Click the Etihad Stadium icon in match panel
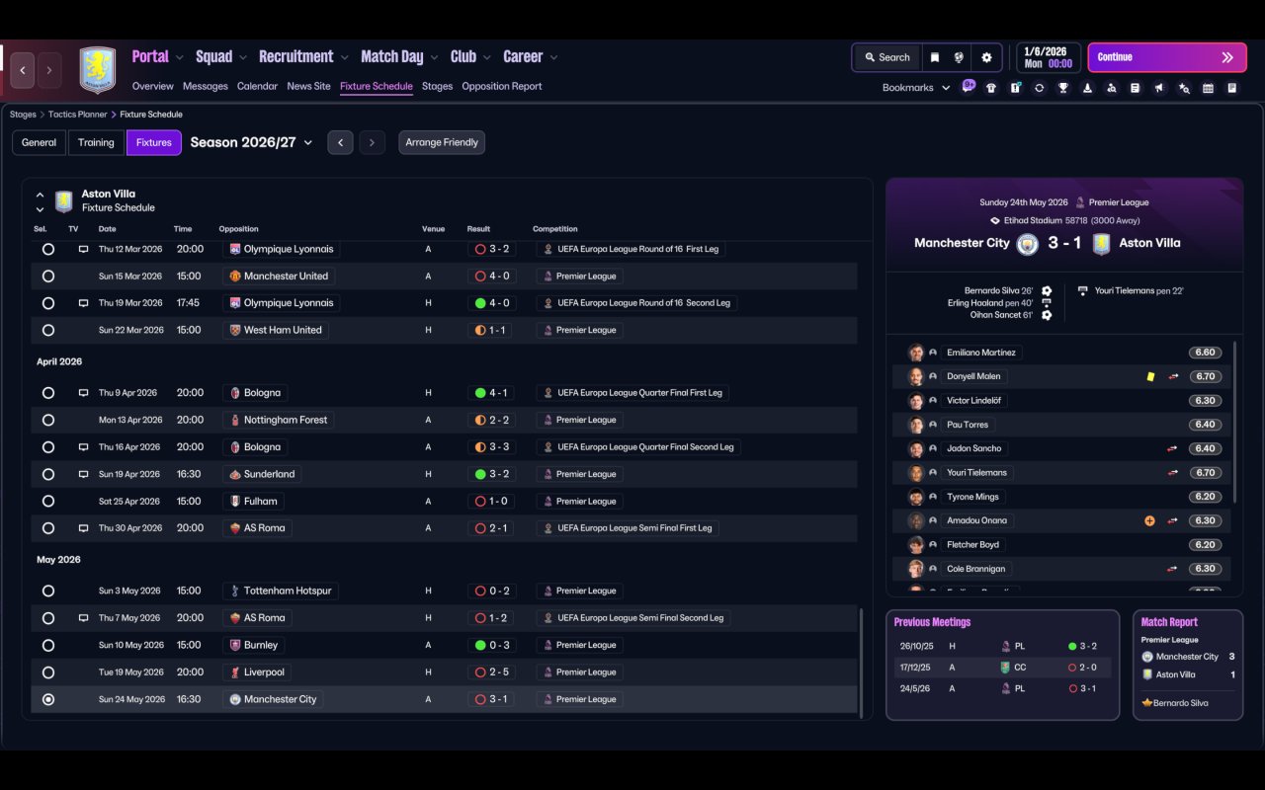Image resolution: width=1265 pixels, height=790 pixels. point(994,221)
